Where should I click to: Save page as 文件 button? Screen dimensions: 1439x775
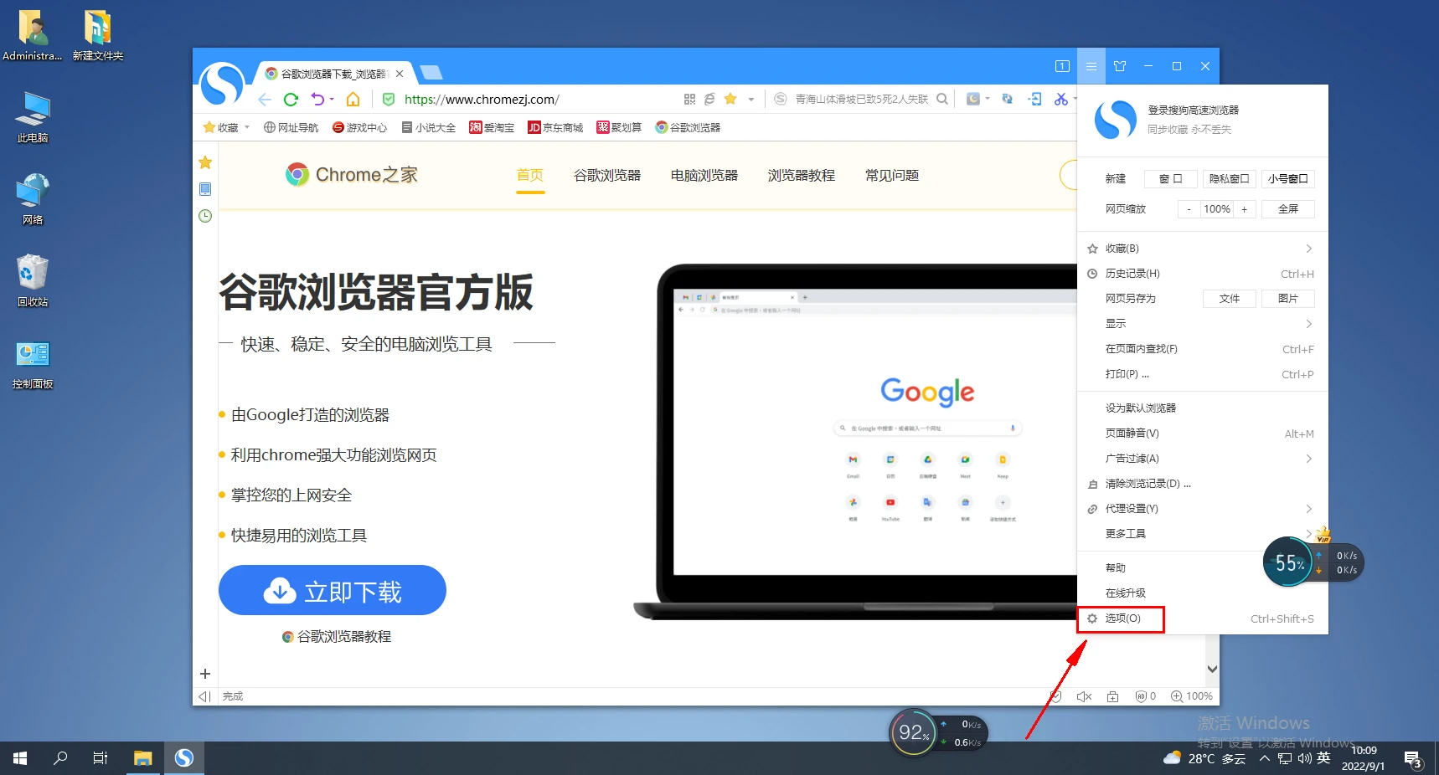[1229, 299]
